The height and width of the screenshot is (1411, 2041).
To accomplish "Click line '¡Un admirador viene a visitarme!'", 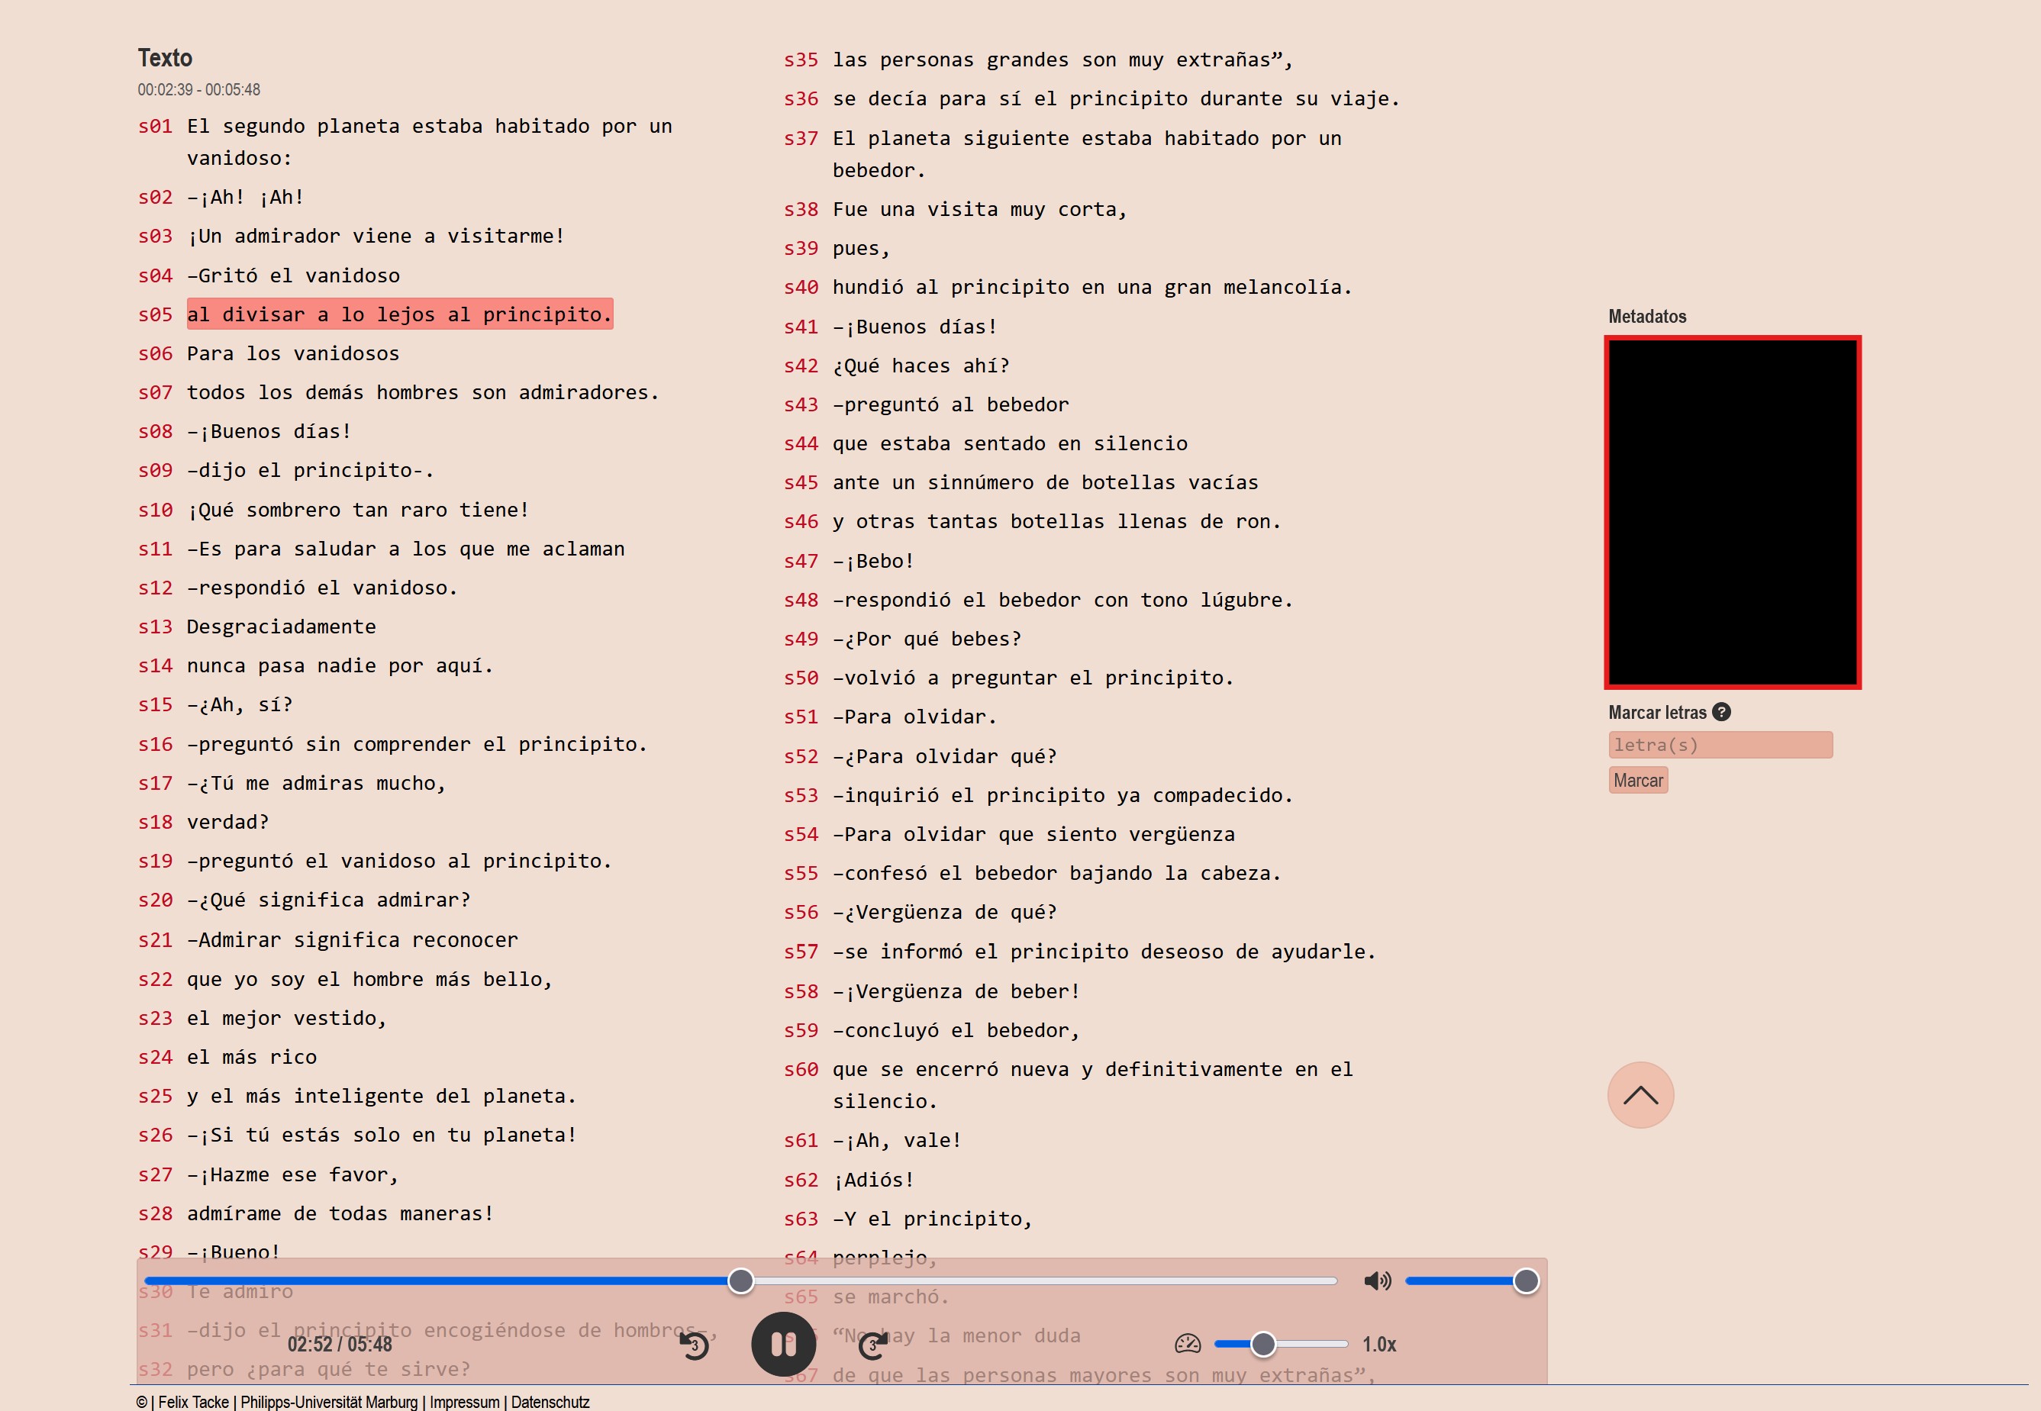I will [376, 236].
